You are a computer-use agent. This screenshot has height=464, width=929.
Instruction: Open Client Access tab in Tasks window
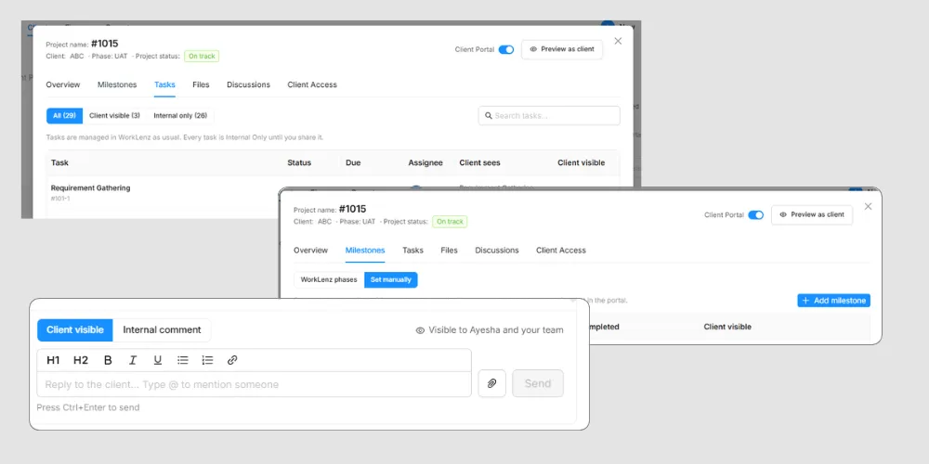point(312,84)
